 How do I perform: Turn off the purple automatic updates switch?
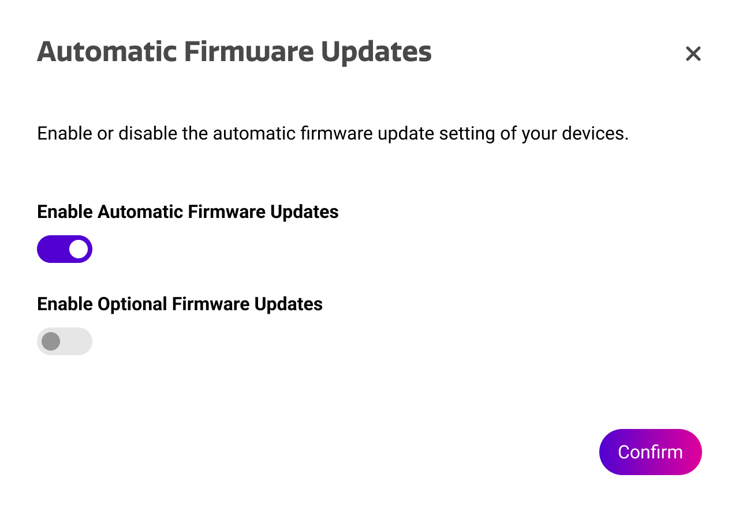[65, 249]
